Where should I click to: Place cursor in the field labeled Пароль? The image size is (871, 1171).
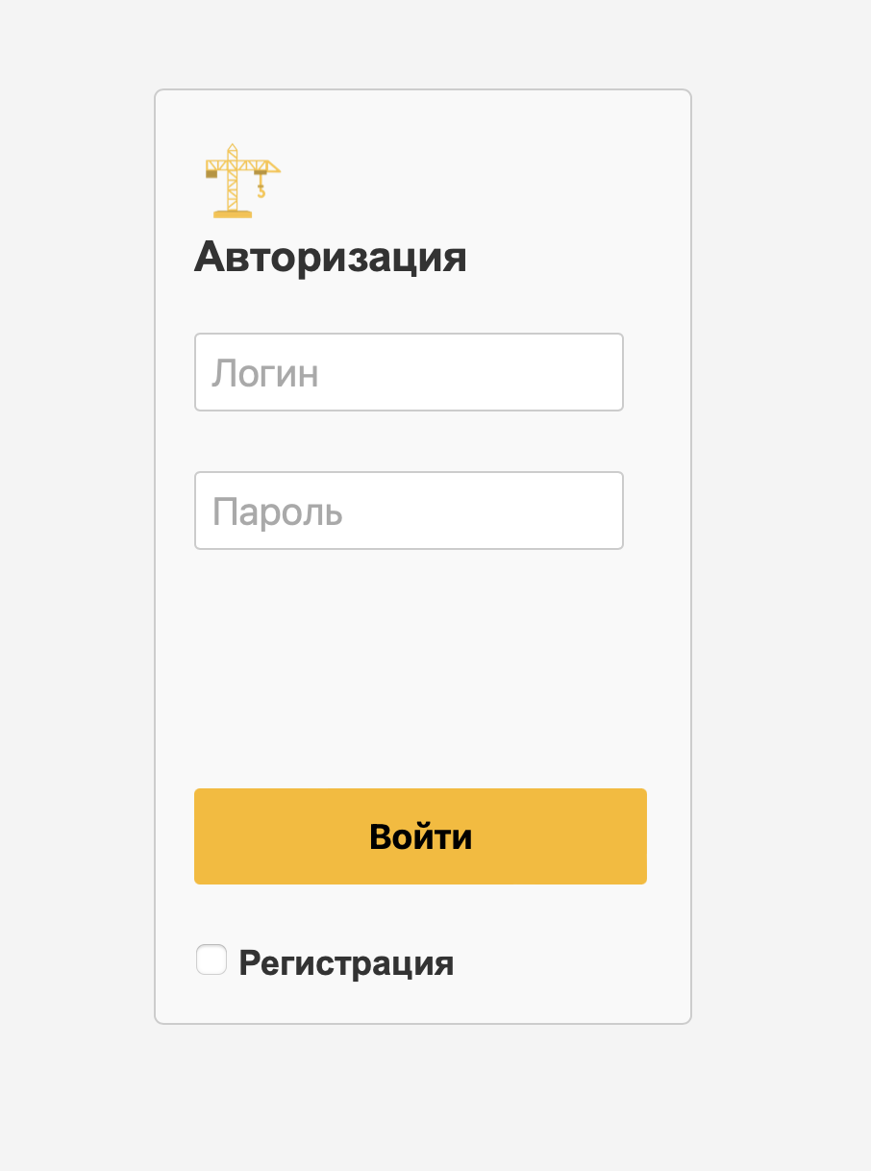point(409,511)
